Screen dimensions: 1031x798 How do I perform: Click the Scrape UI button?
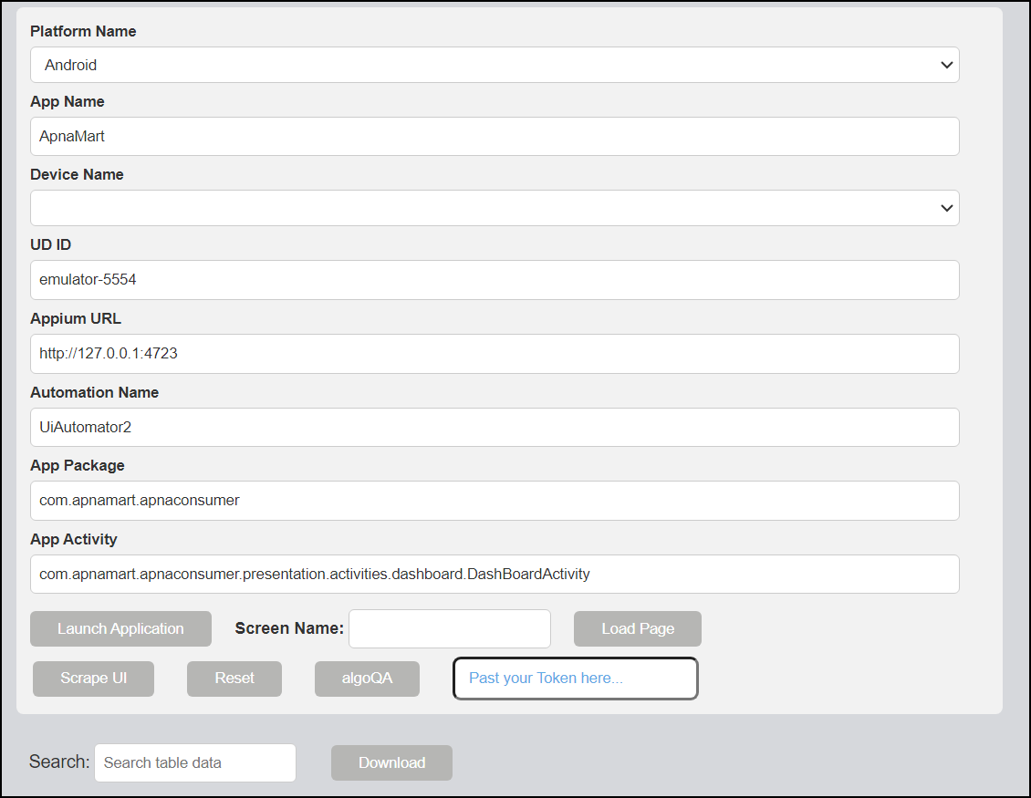93,679
